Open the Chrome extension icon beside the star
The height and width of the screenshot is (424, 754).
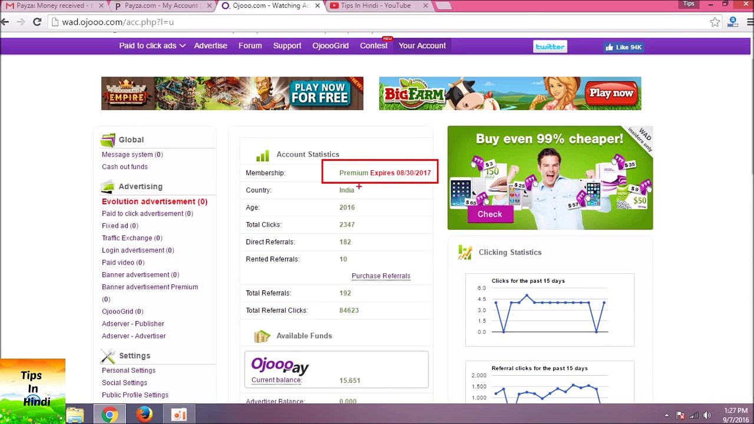pos(733,22)
